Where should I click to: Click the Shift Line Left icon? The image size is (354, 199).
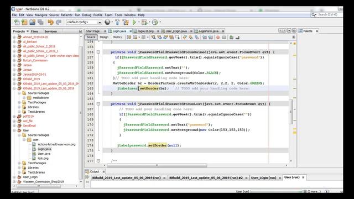pyautogui.click(x=205, y=37)
